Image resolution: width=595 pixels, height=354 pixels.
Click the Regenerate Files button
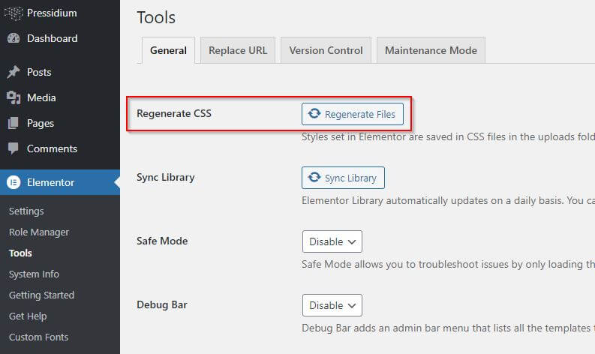coord(353,114)
